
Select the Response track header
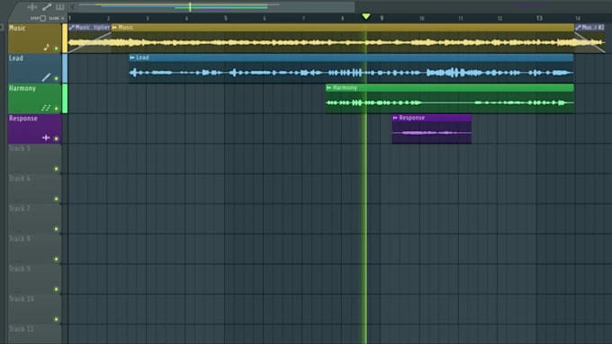35,128
